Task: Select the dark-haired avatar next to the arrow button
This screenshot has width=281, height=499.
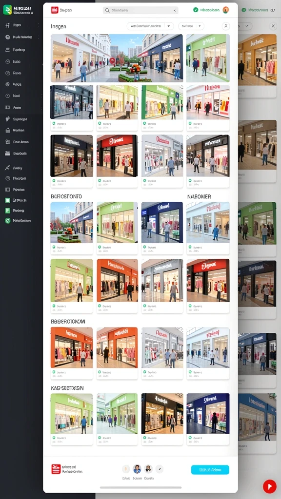Action: click(x=148, y=469)
